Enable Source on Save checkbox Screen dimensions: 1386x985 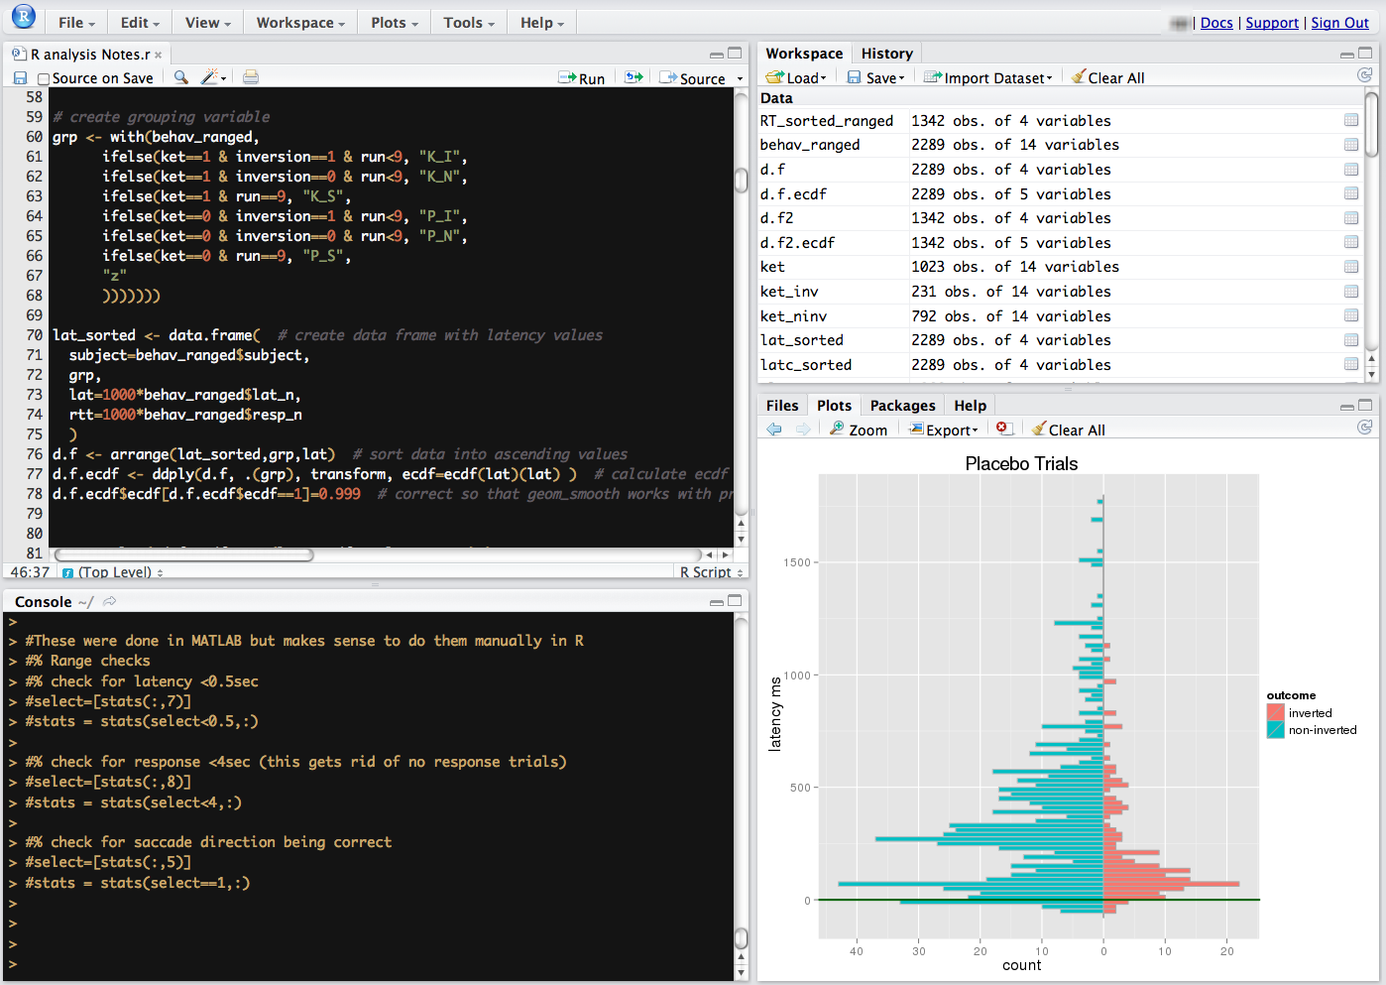coord(44,78)
